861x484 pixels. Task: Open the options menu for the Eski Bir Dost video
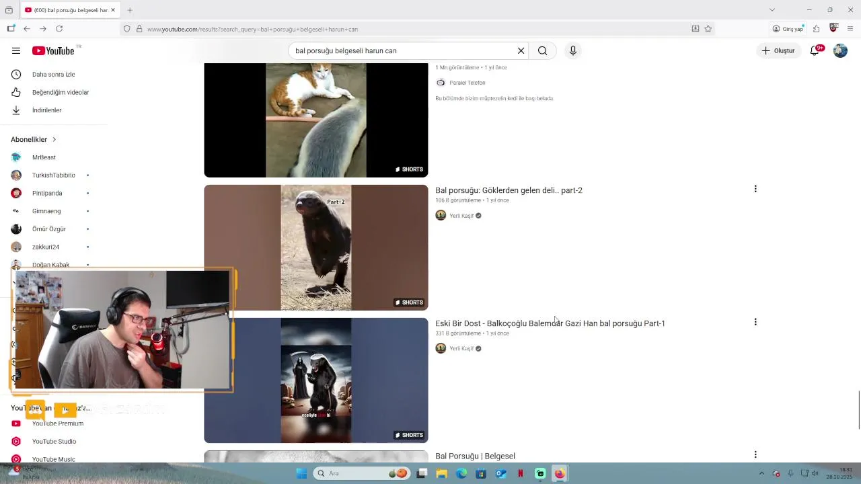(x=755, y=322)
